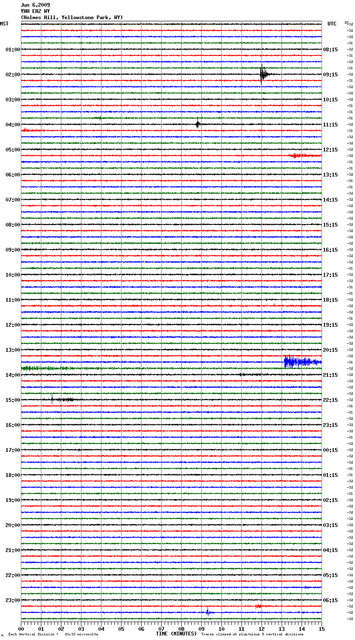Screen dimensions: 355x640
Task: Click the '12' minute tick label on bottom axis
Action: (261, 629)
